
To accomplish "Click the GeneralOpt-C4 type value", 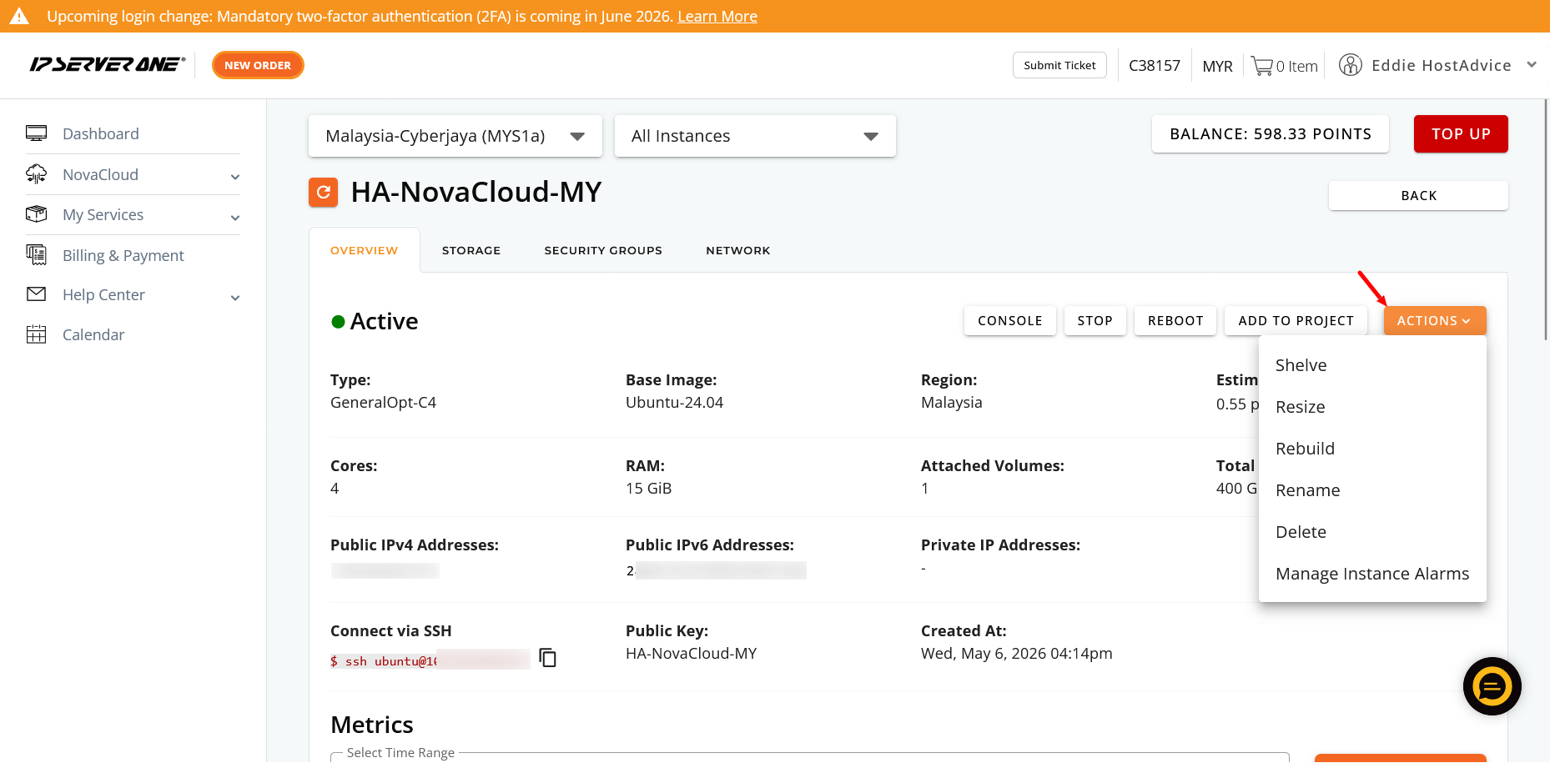I will point(383,403).
